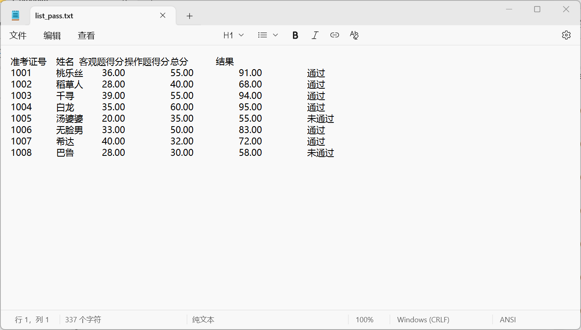Open a new tab with the plus button
This screenshot has width=581, height=330.
coord(189,15)
